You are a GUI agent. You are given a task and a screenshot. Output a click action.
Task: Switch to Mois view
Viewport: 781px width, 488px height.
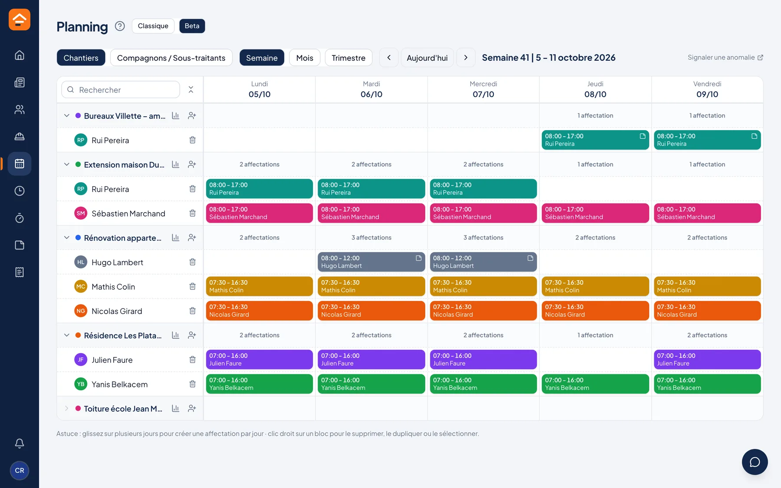(x=305, y=58)
